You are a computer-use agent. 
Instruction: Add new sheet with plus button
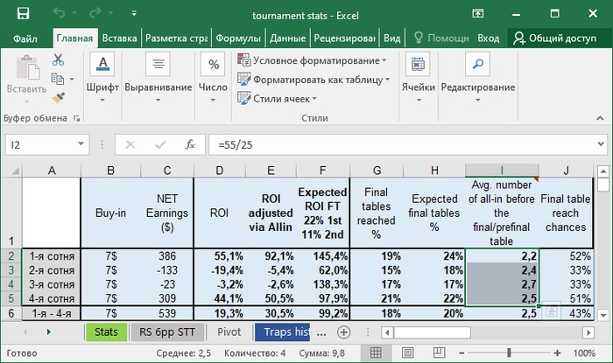(343, 332)
